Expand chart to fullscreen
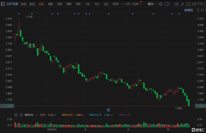Screen dimensions: 206x133 (190, 4)
